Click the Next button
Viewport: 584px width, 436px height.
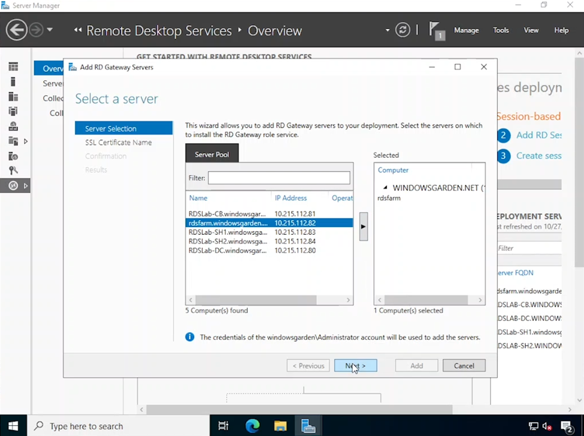click(x=355, y=365)
